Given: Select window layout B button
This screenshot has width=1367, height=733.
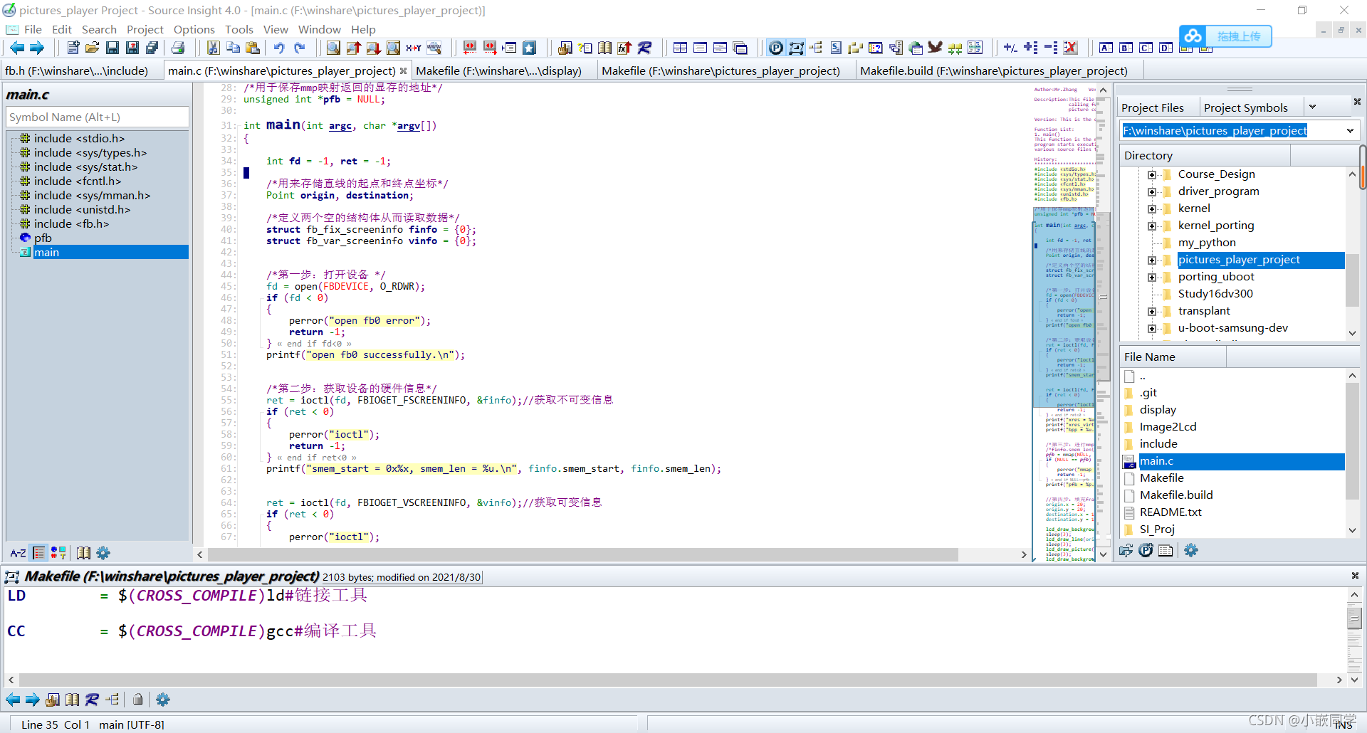Looking at the screenshot, I should (x=1126, y=48).
